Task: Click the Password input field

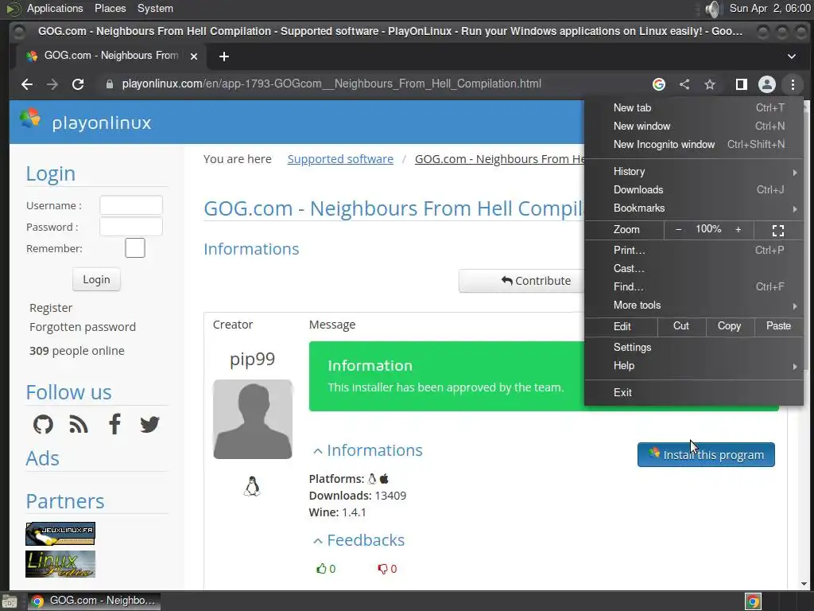Action: pyautogui.click(x=131, y=227)
